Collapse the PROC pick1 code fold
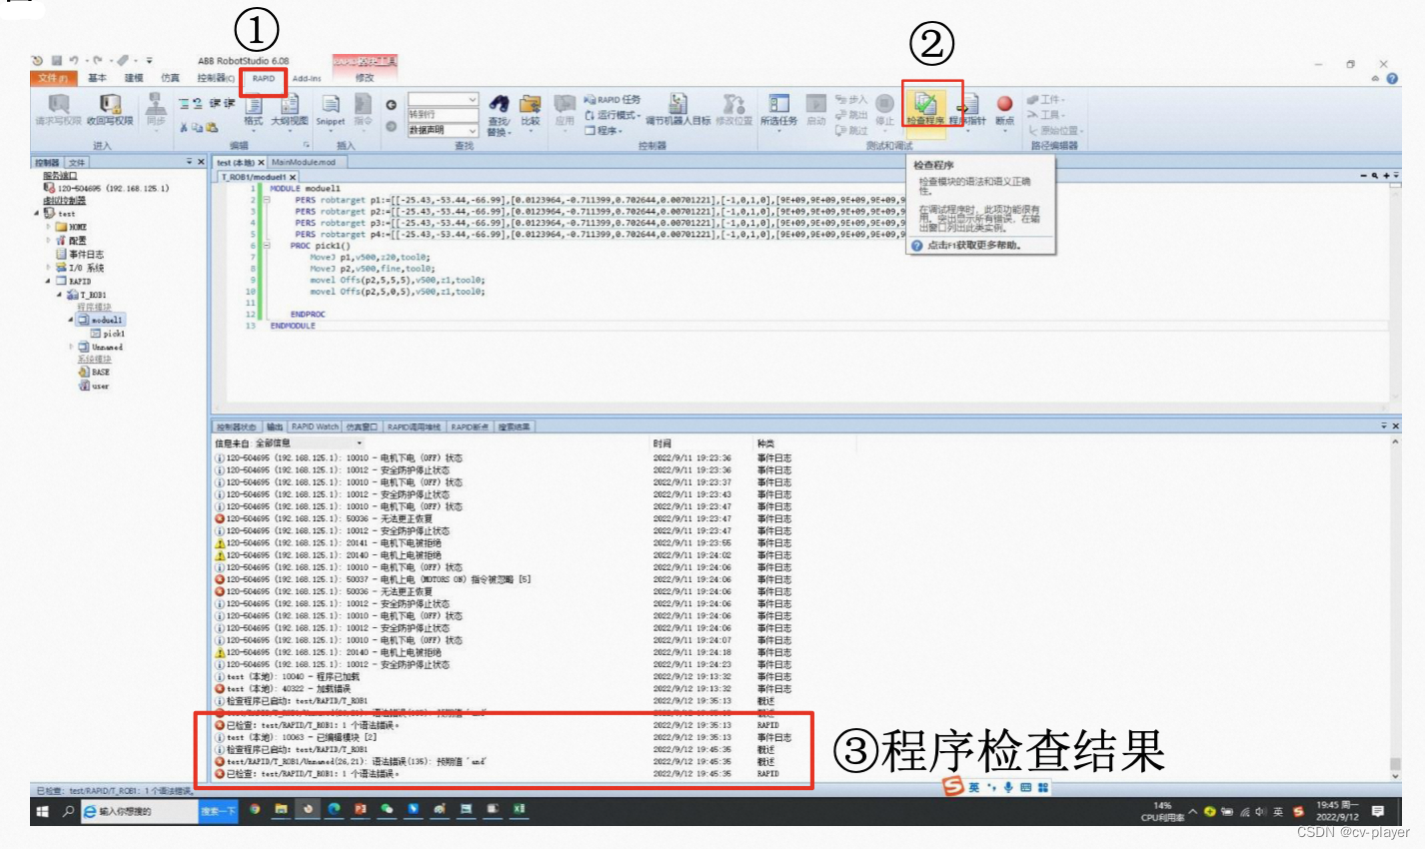The height and width of the screenshot is (849, 1425). click(266, 245)
